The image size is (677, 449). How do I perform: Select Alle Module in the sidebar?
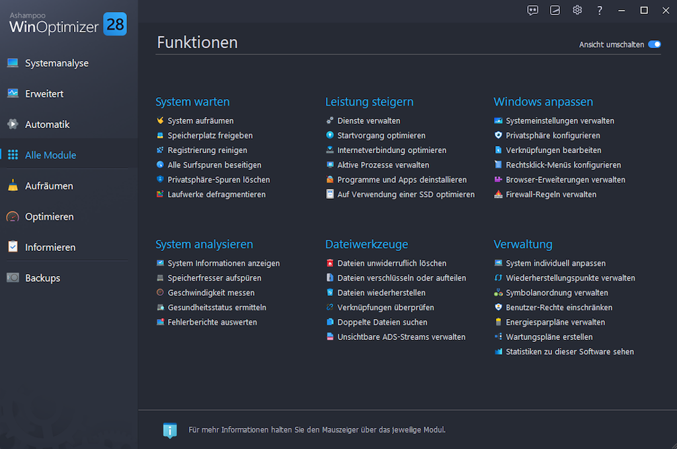tap(50, 155)
